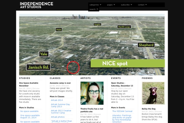Viewport: 184px width, 123px height.
Task: Open the 'Bailey the Dog' post title
Action: 148,109
